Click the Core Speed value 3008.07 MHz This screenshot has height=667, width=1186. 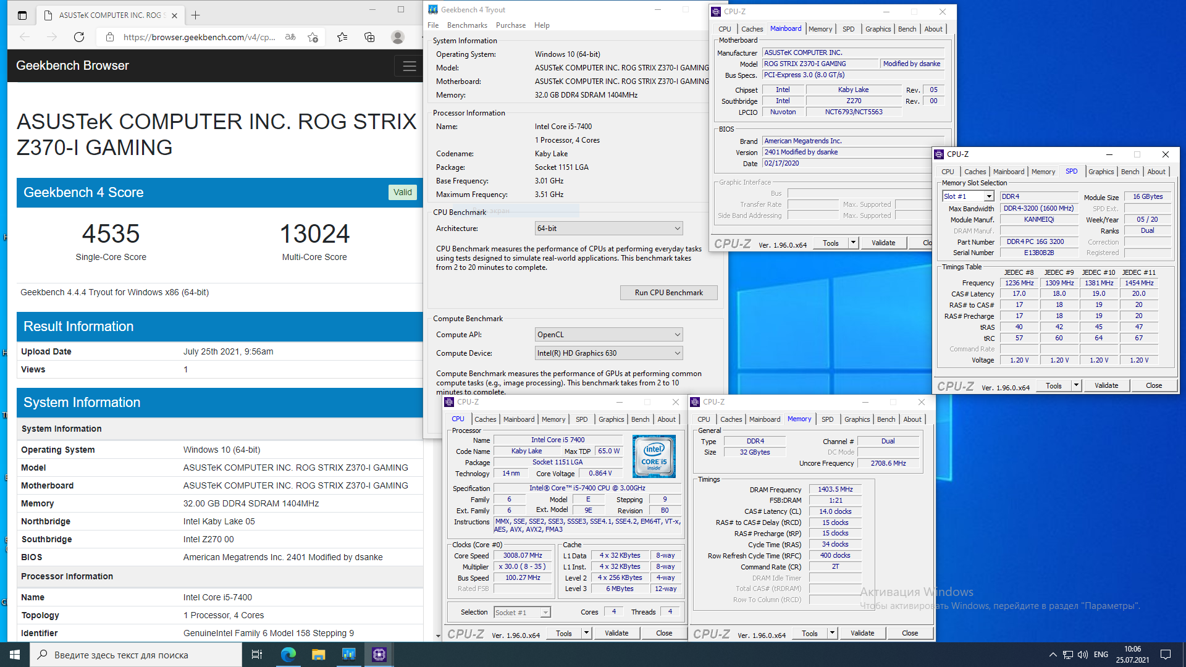point(523,556)
